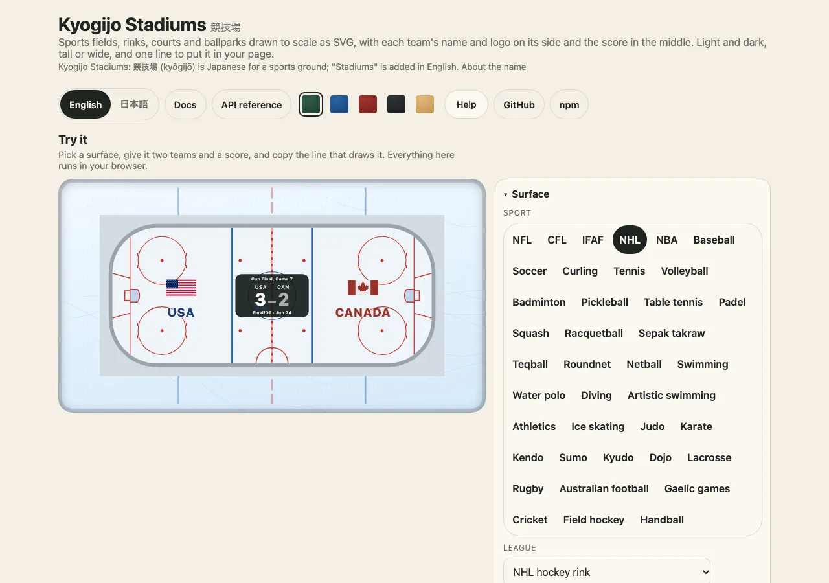
Task: Pick Squash as the surface
Action: 530,333
